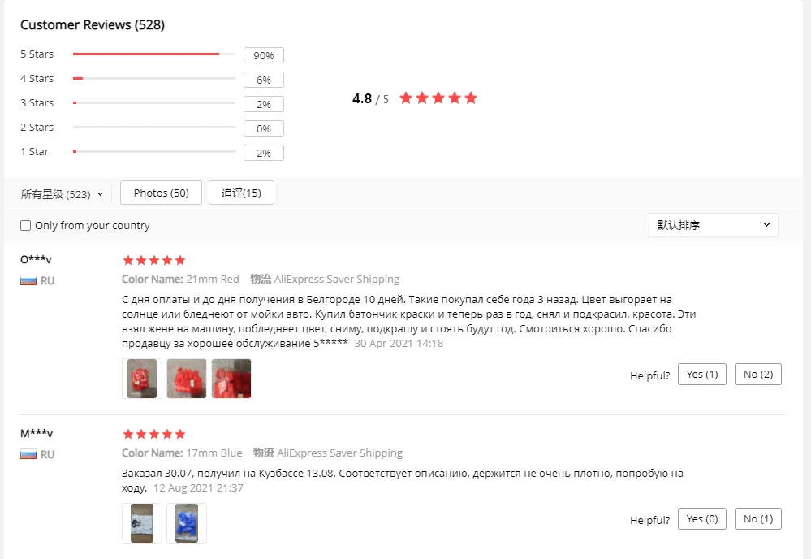
Task: Click the 5 Stars rating bar
Action: (154, 54)
